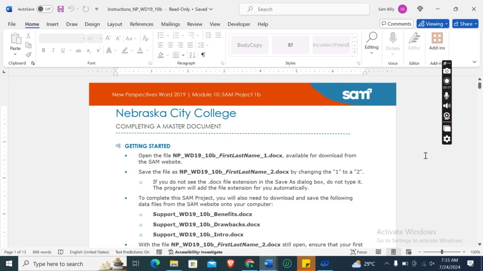Click the Increase Font Size icon

[x=108, y=38]
